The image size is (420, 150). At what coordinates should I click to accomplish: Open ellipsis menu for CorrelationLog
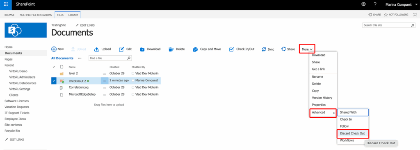[x=105, y=87]
